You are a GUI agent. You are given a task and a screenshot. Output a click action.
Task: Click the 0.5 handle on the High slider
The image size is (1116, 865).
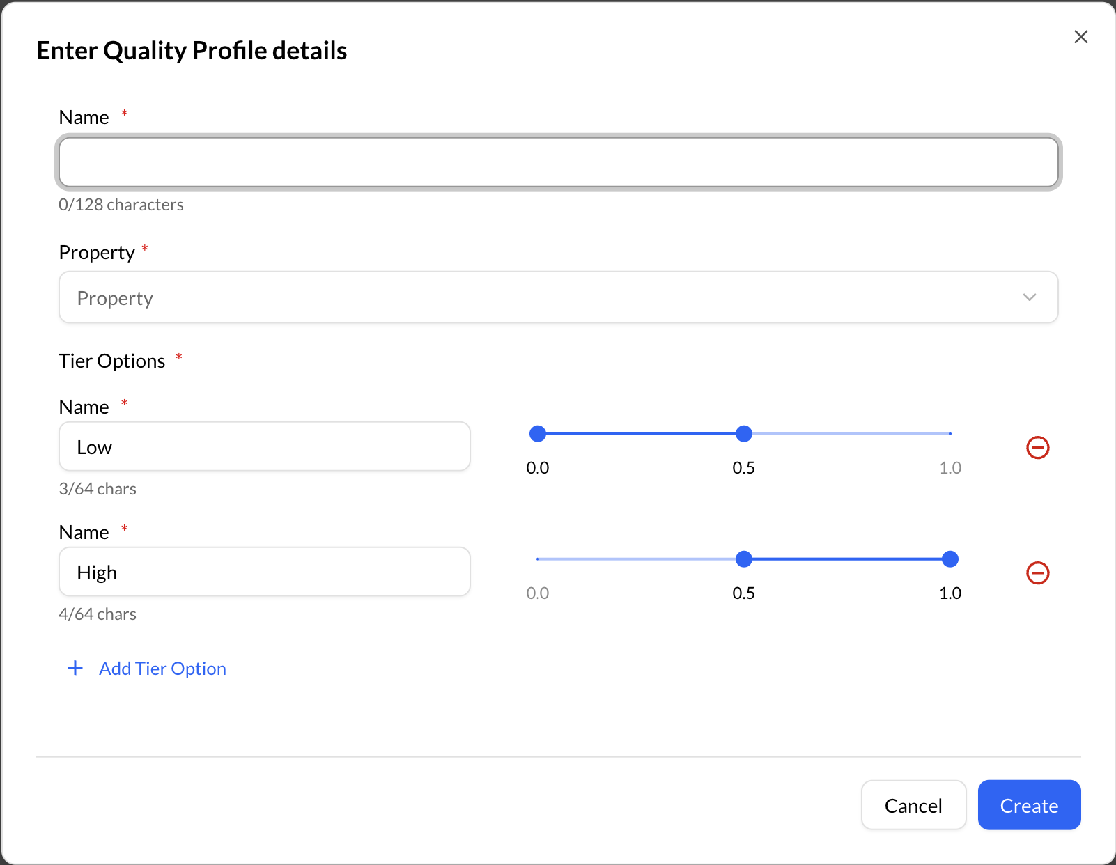tap(743, 559)
